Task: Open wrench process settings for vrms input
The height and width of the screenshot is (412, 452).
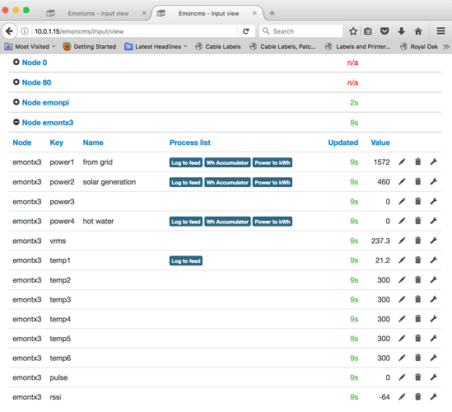Action: click(x=434, y=241)
